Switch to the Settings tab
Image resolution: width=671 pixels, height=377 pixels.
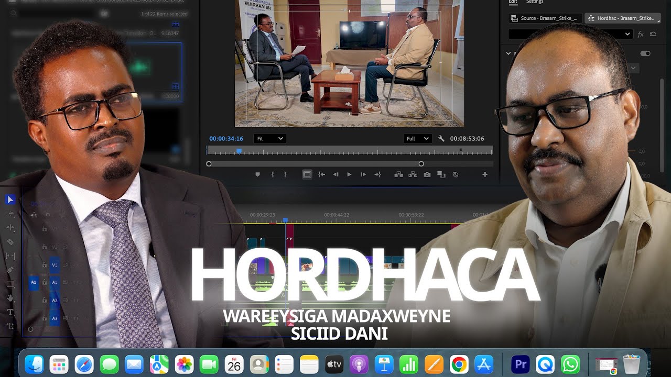[x=535, y=2]
